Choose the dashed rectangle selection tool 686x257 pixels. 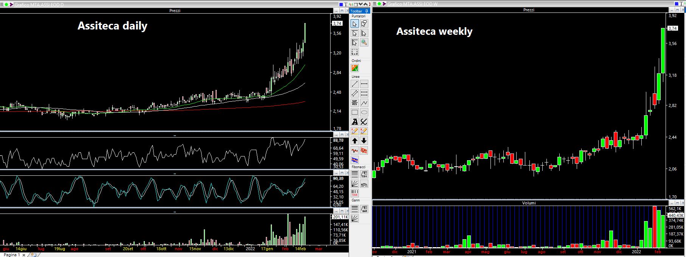coord(354,52)
